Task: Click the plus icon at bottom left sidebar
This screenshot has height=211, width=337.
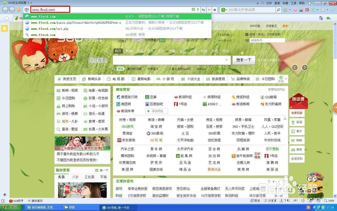Action: (x=4, y=195)
